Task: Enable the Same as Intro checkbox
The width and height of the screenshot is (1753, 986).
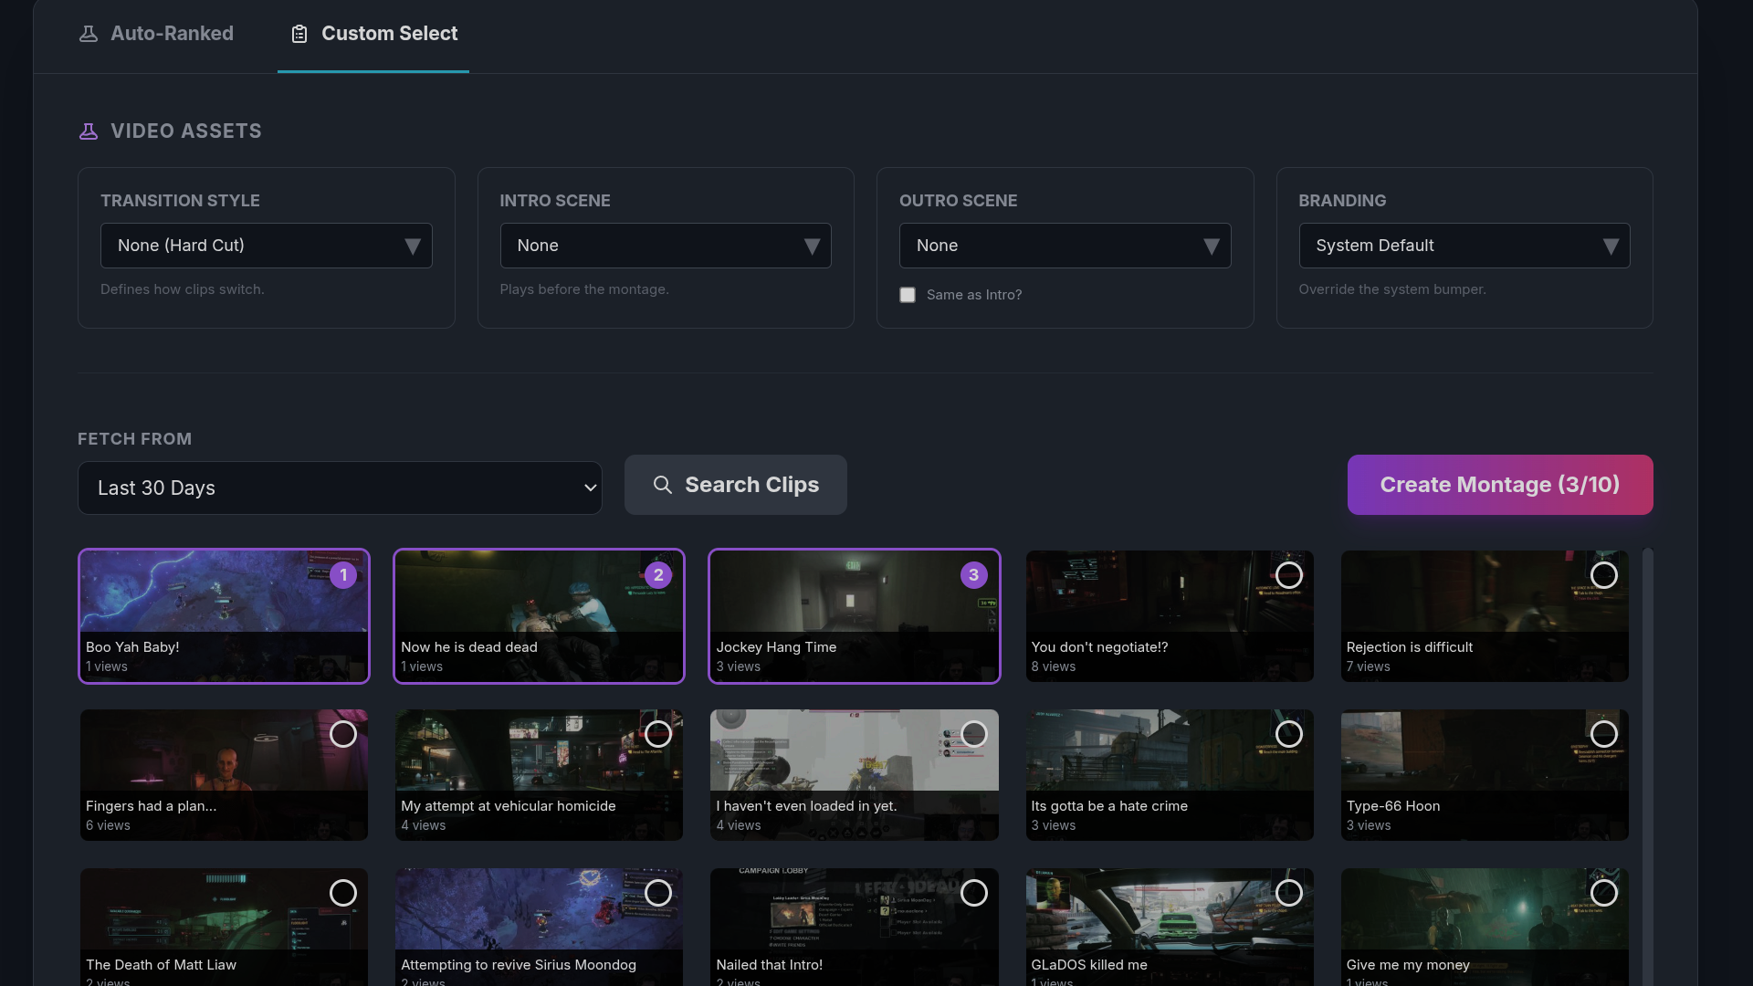Action: click(908, 295)
